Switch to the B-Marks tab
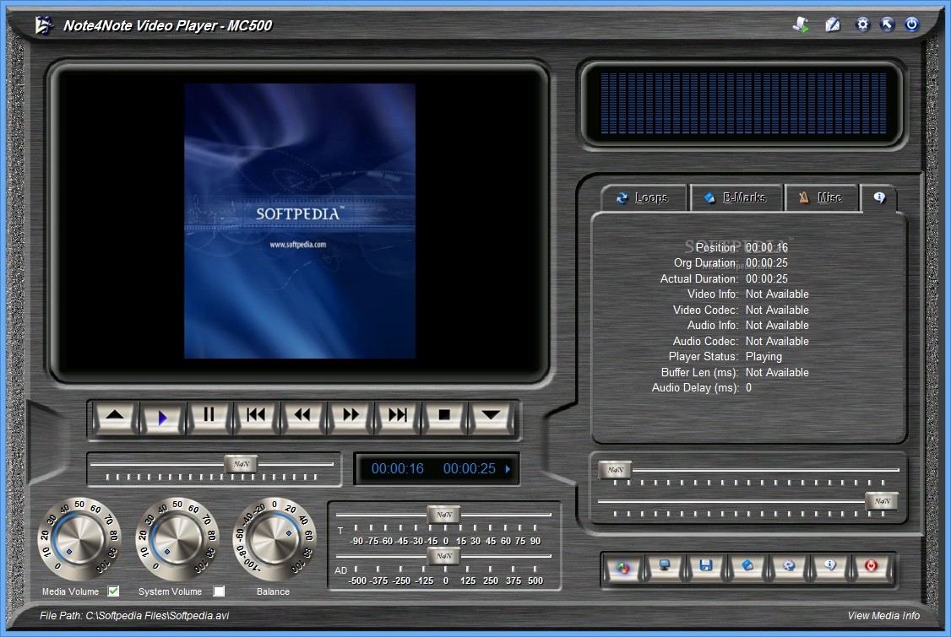Image resolution: width=951 pixels, height=637 pixels. pos(736,197)
